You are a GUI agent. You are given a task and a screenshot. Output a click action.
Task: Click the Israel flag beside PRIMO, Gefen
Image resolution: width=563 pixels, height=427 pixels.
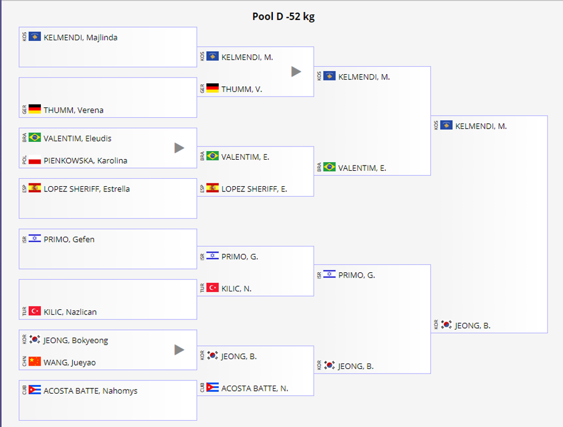click(x=34, y=239)
